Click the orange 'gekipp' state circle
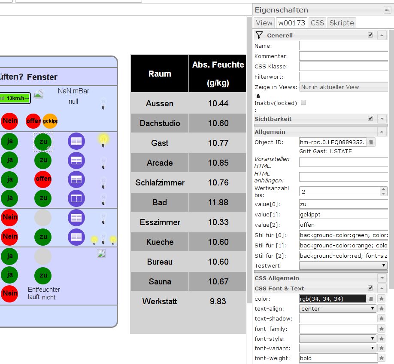The height and width of the screenshot is (364, 394). [x=50, y=121]
